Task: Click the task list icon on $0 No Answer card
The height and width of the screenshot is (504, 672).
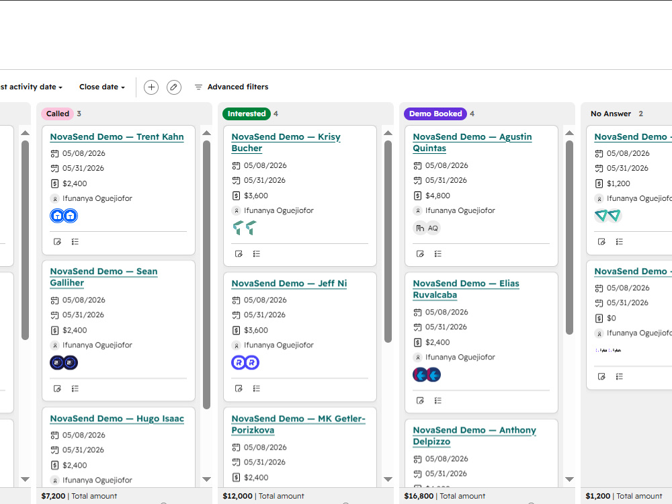Action: click(x=620, y=376)
